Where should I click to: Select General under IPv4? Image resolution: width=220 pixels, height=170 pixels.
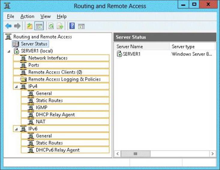click(x=44, y=93)
